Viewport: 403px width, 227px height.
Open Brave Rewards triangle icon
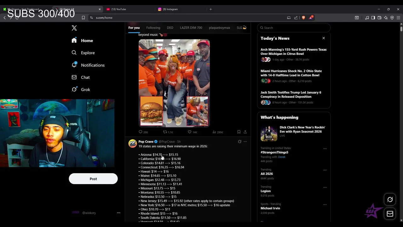311,17
